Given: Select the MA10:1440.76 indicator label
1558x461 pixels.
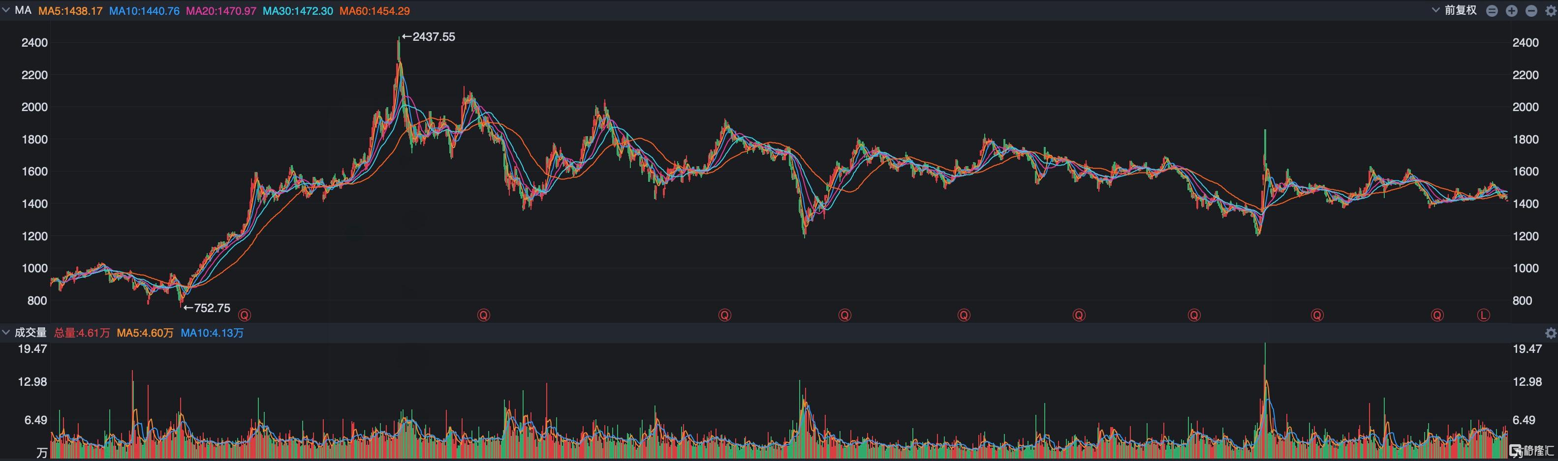Looking at the screenshot, I should [x=144, y=11].
